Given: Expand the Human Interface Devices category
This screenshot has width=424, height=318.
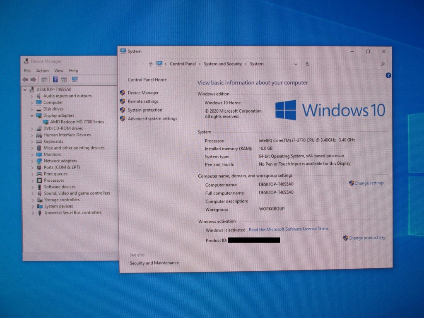Looking at the screenshot, I should pos(32,135).
